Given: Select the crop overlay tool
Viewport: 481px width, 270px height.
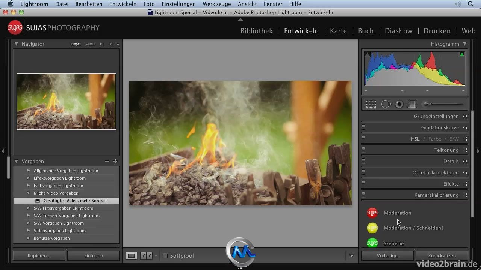Looking at the screenshot, I should [x=371, y=104].
